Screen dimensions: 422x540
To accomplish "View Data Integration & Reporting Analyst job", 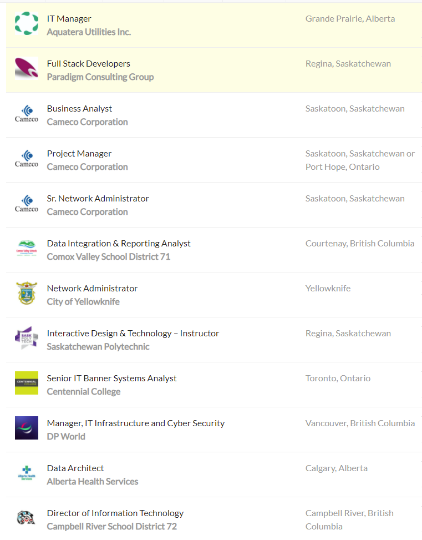I will [118, 244].
